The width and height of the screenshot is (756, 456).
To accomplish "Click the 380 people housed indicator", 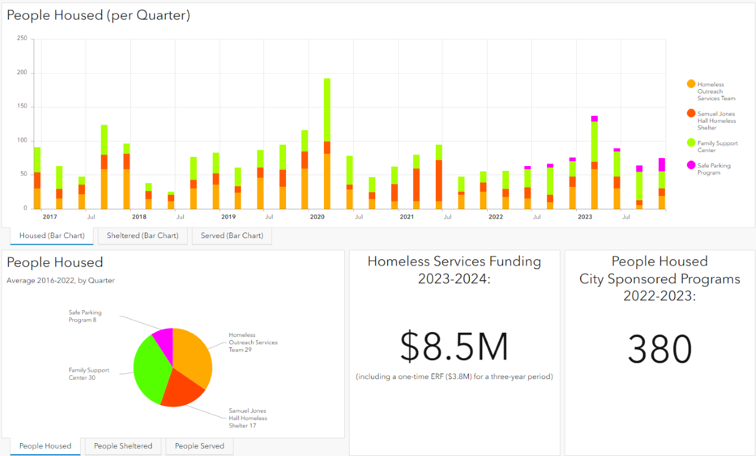I will (659, 350).
